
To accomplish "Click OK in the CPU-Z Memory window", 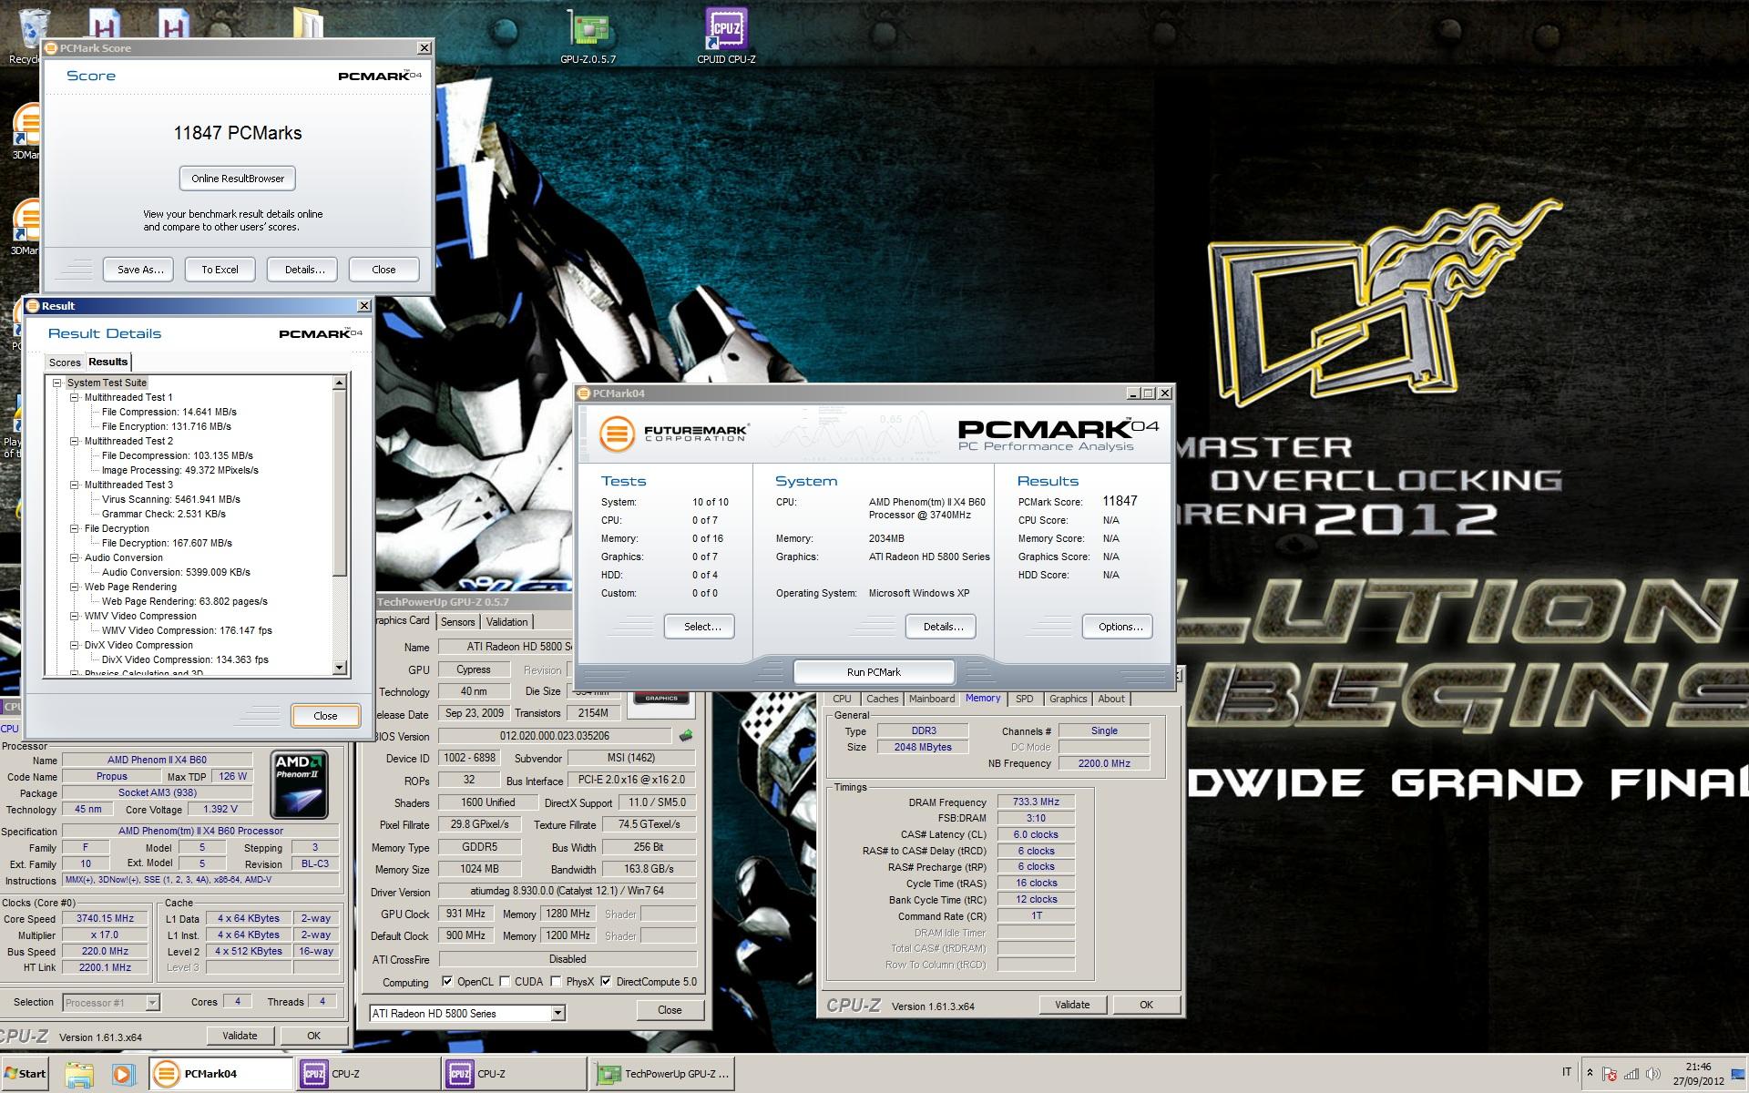I will (x=1146, y=1005).
